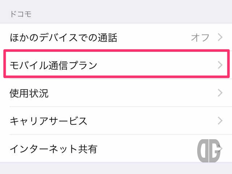Tap the arrow behind the DG watermark
The height and width of the screenshot is (174, 232).
pos(221,148)
